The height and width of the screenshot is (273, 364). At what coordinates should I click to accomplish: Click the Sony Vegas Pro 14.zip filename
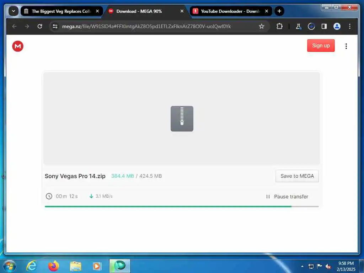[75, 176]
